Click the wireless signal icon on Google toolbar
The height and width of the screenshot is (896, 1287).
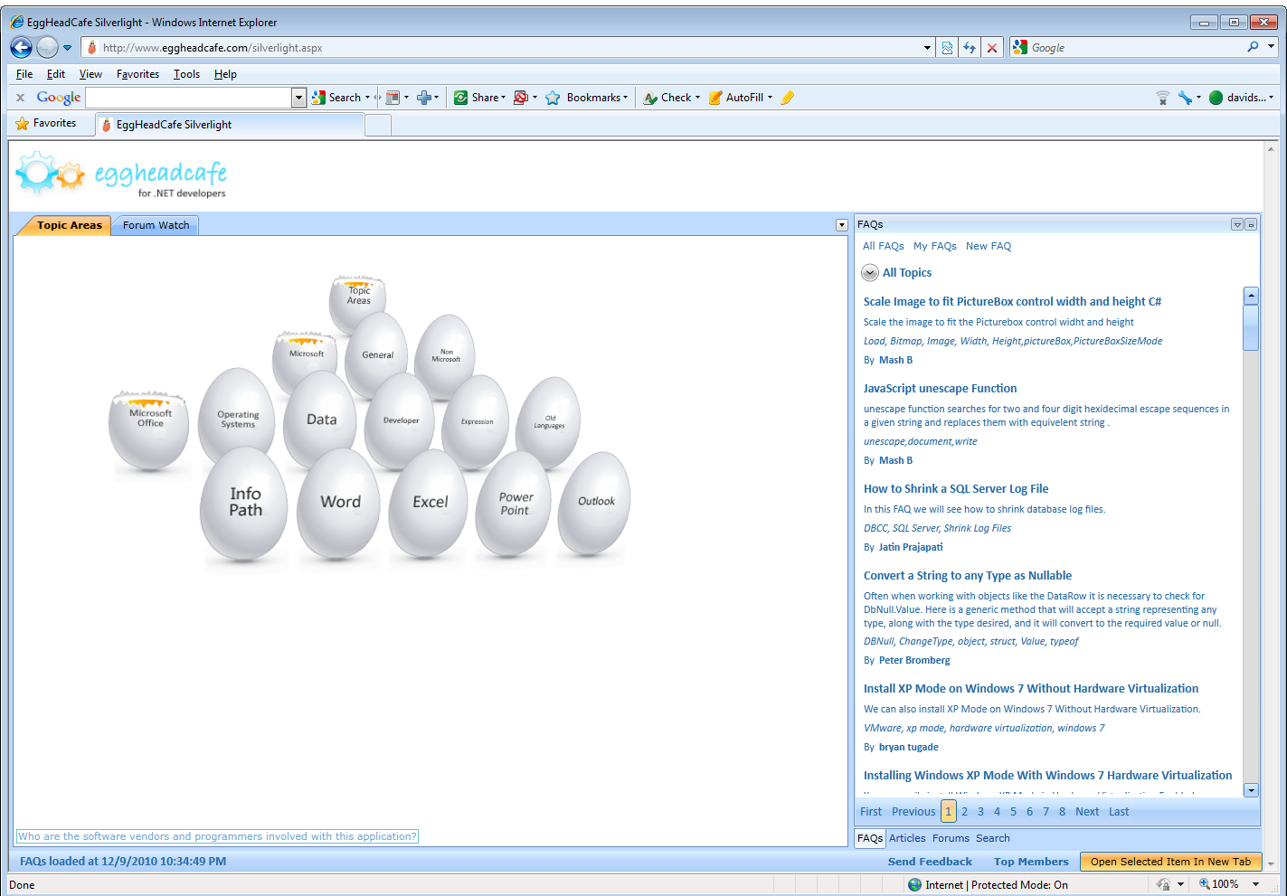coord(1163,98)
